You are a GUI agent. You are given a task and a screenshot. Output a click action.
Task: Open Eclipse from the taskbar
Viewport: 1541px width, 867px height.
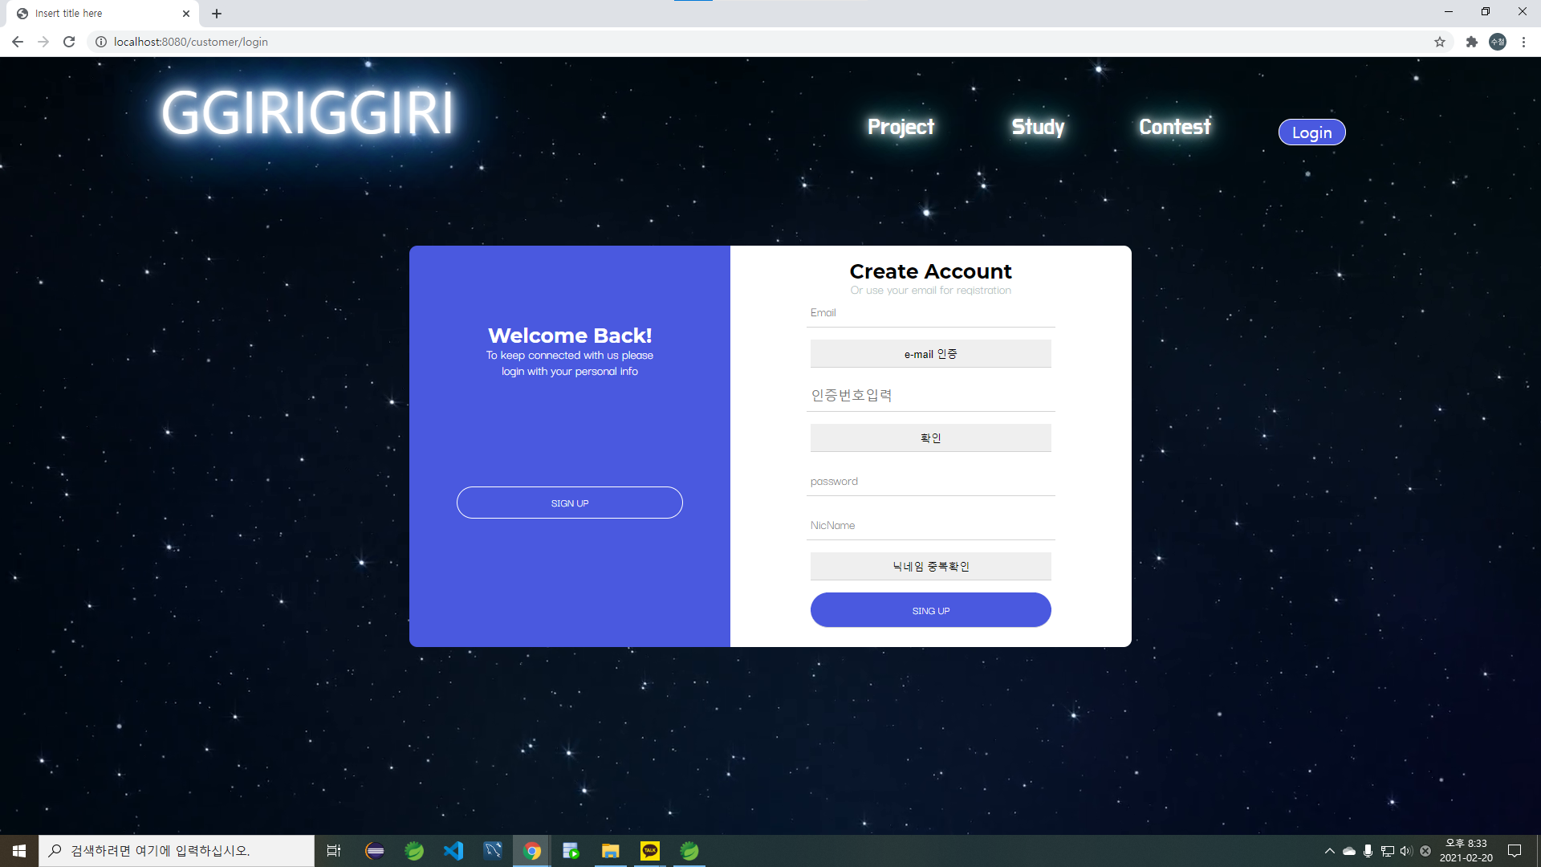click(375, 851)
